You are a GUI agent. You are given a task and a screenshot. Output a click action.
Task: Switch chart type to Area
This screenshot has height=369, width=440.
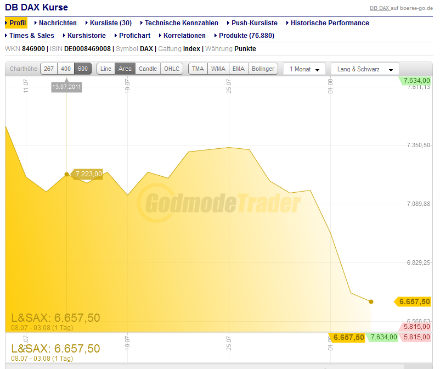point(125,69)
